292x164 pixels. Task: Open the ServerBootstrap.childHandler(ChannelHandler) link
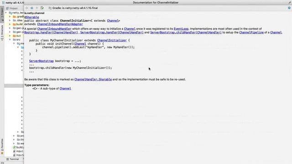pyautogui.click(x=186, y=32)
